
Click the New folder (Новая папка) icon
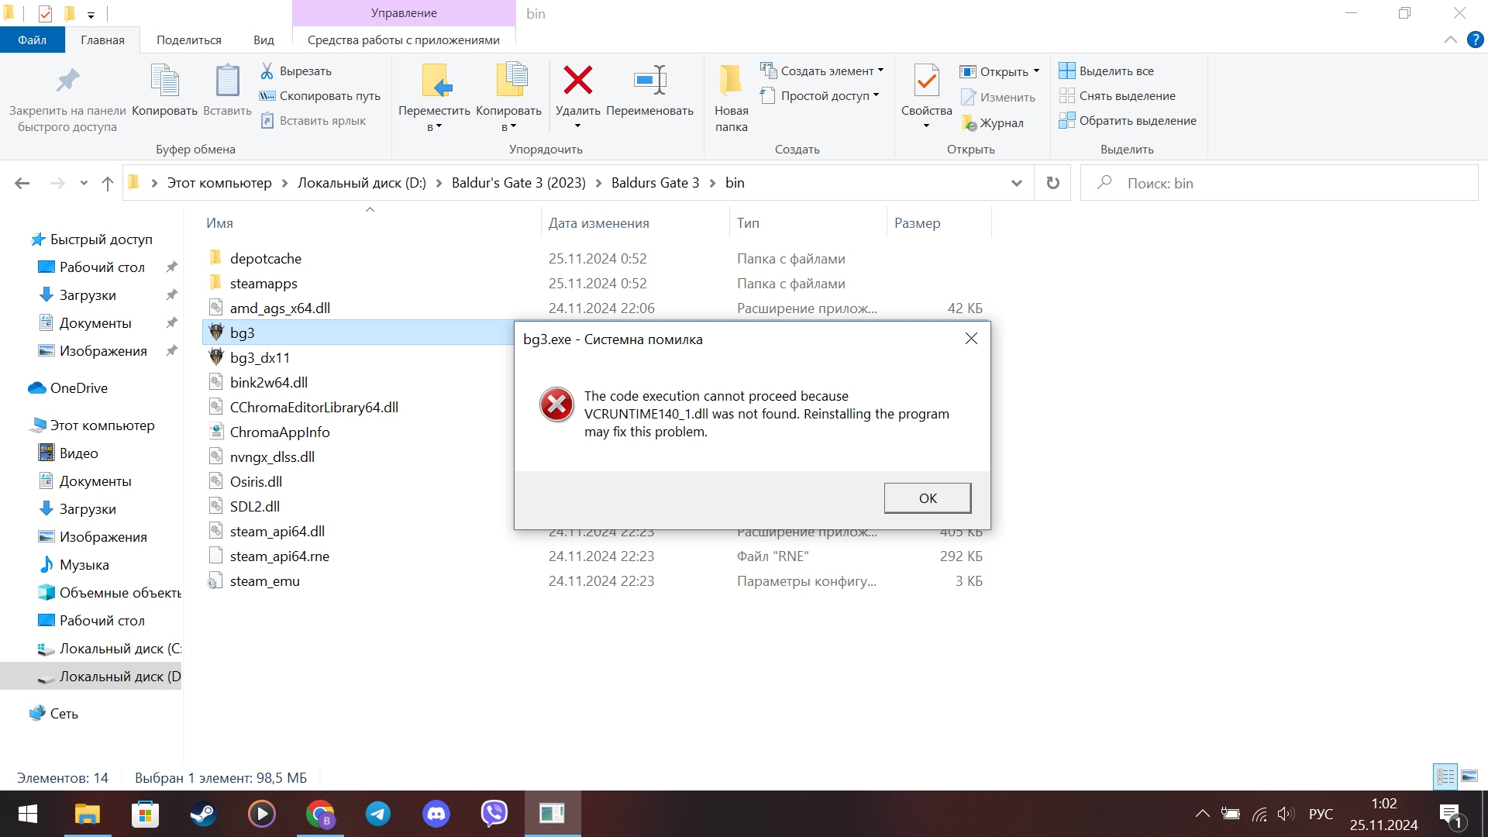[730, 81]
